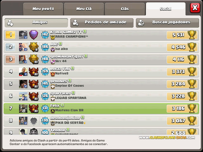Select JOE's Titan II league badge
203x152 pixels.
(x=34, y=47)
